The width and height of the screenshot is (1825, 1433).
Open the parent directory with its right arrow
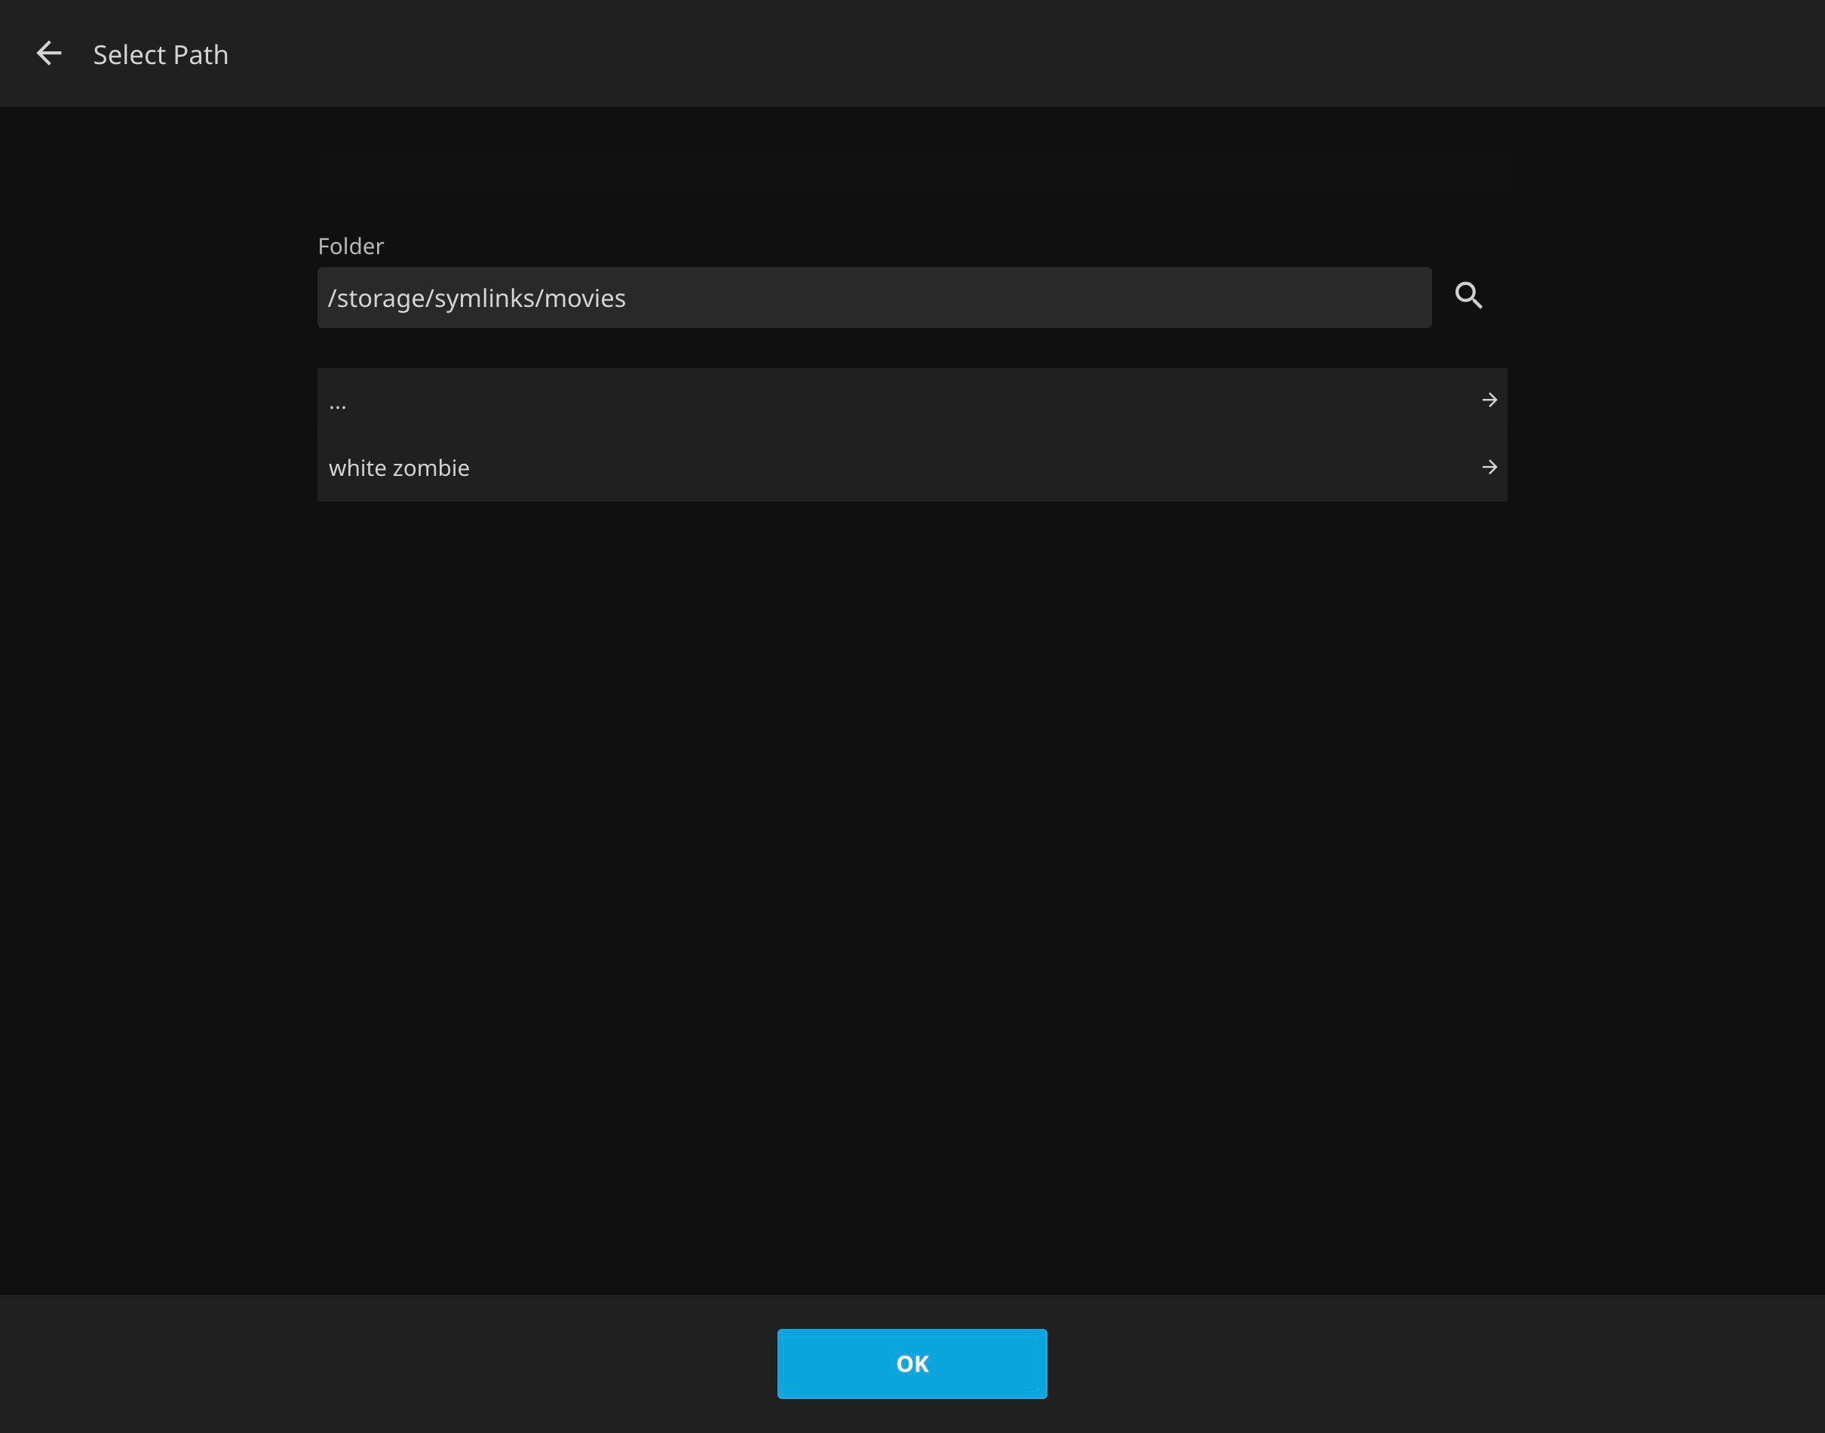(x=1489, y=400)
